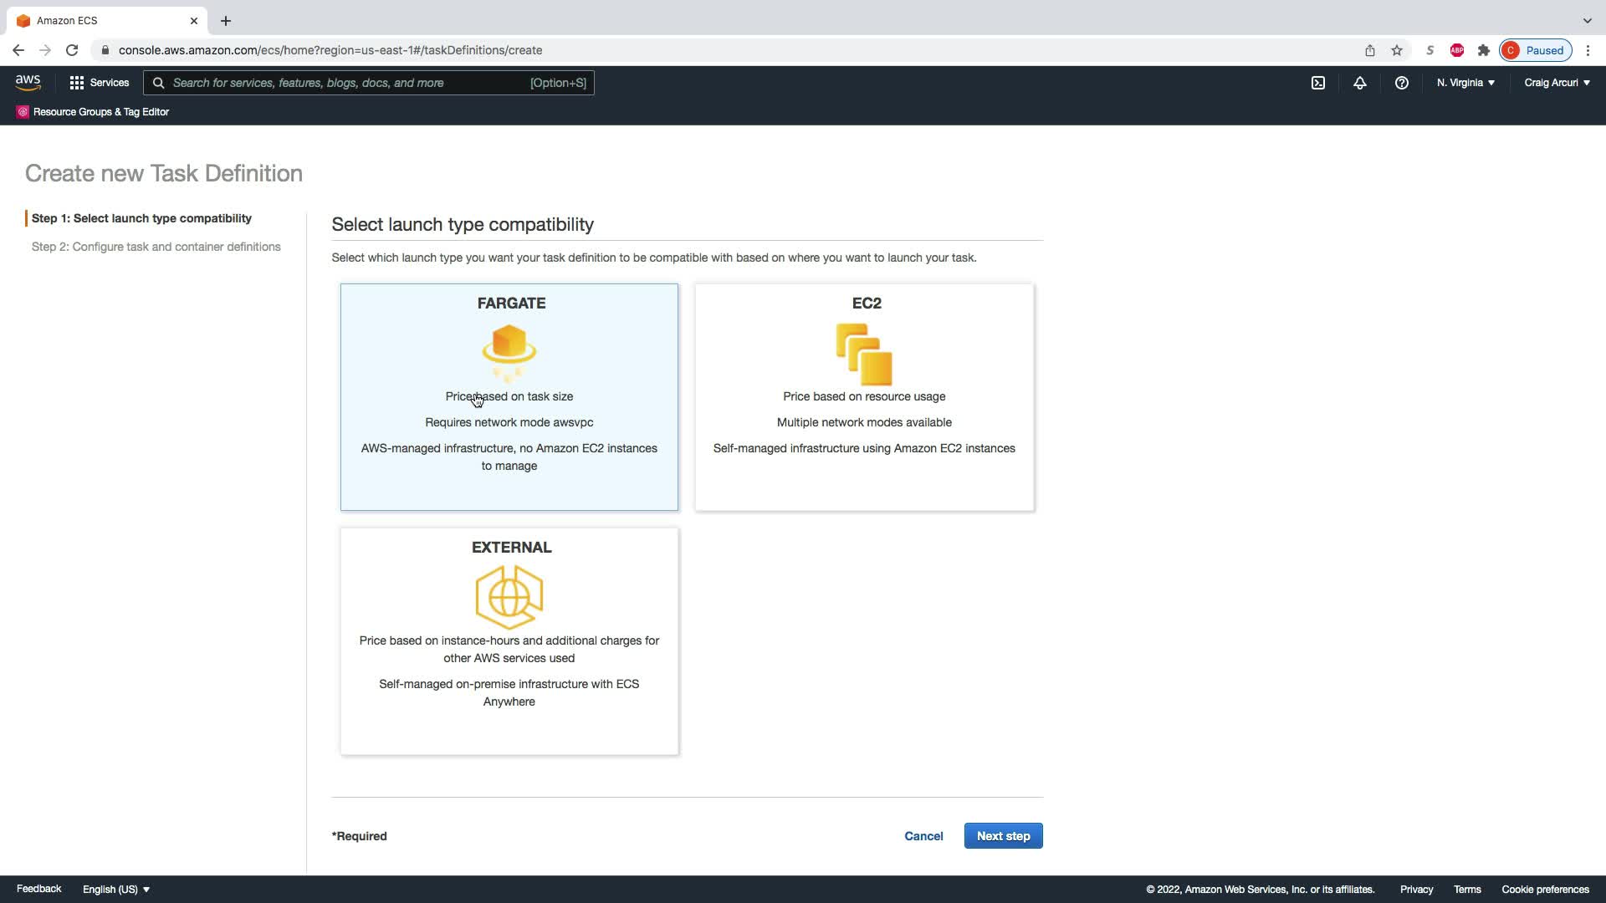Image resolution: width=1606 pixels, height=903 pixels.
Task: Open the Services grid menu
Action: pos(99,83)
